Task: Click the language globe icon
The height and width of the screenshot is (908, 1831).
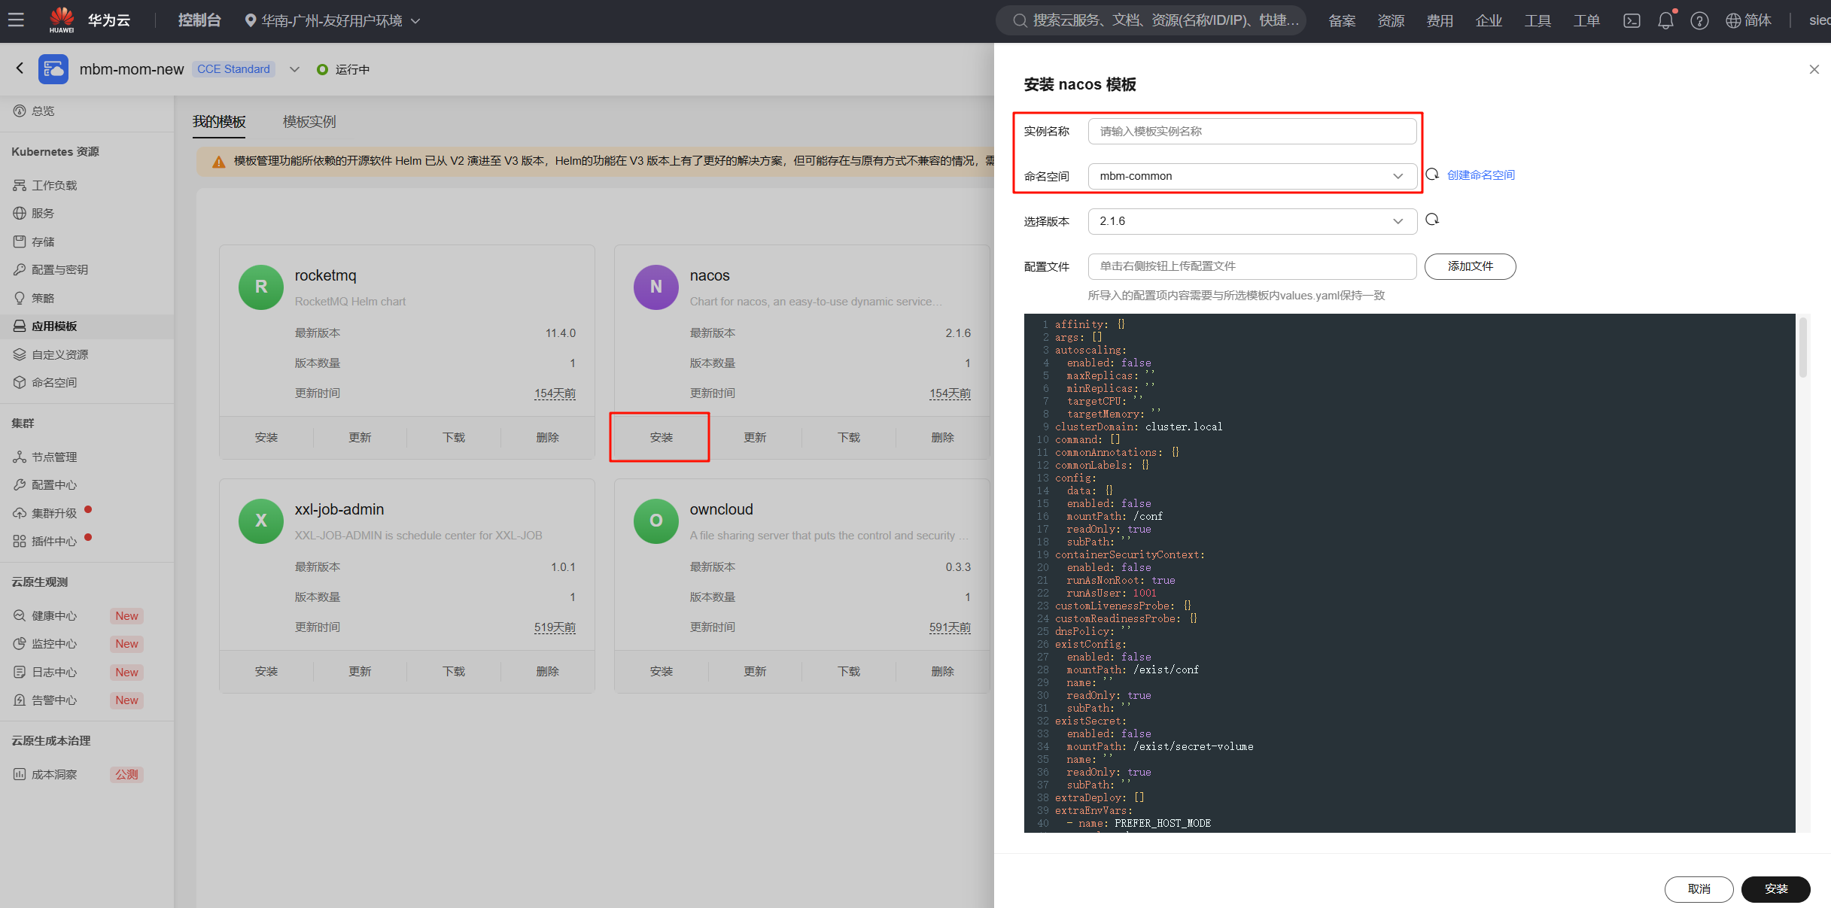Action: click(1734, 21)
